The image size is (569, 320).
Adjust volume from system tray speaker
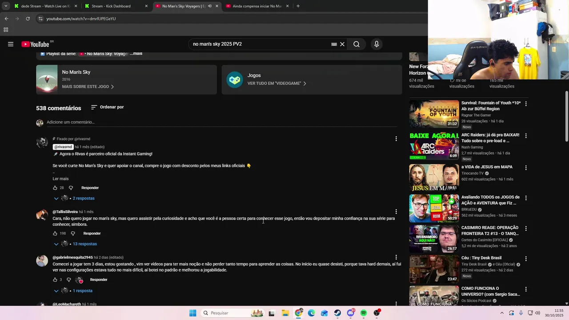[537, 313]
